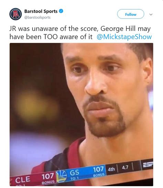This screenshot has height=188, width=163.
Task: Click the Warriors logo on the scoreboard
Action: click(62, 176)
